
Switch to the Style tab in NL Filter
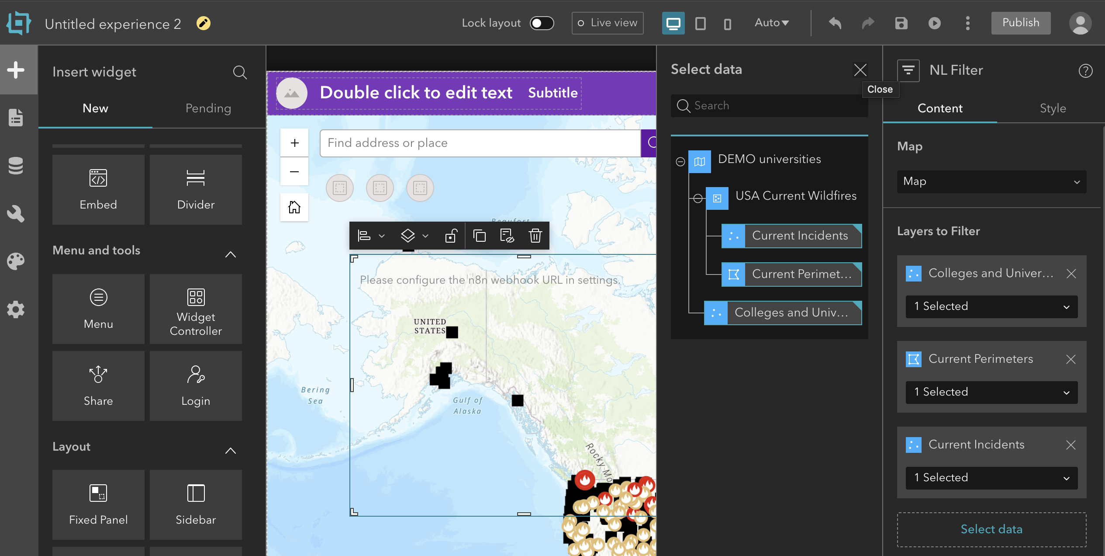pyautogui.click(x=1053, y=108)
